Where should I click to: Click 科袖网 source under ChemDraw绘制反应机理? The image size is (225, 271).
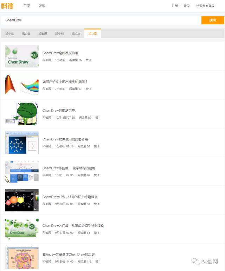click(x=47, y=60)
